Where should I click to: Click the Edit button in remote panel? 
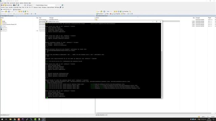[107, 14]
